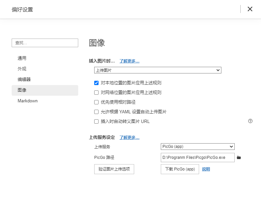Click the 下载 PicGo (app) button
Image resolution: width=261 pixels, height=223 pixels.
click(180, 169)
